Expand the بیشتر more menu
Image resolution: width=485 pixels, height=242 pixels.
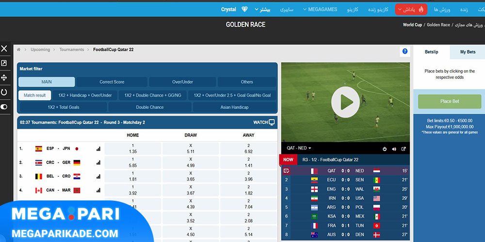pos(262,9)
